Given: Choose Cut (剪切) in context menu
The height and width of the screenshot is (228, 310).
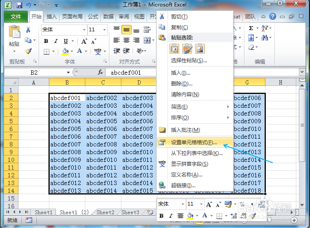Looking at the screenshot, I should (x=195, y=17).
